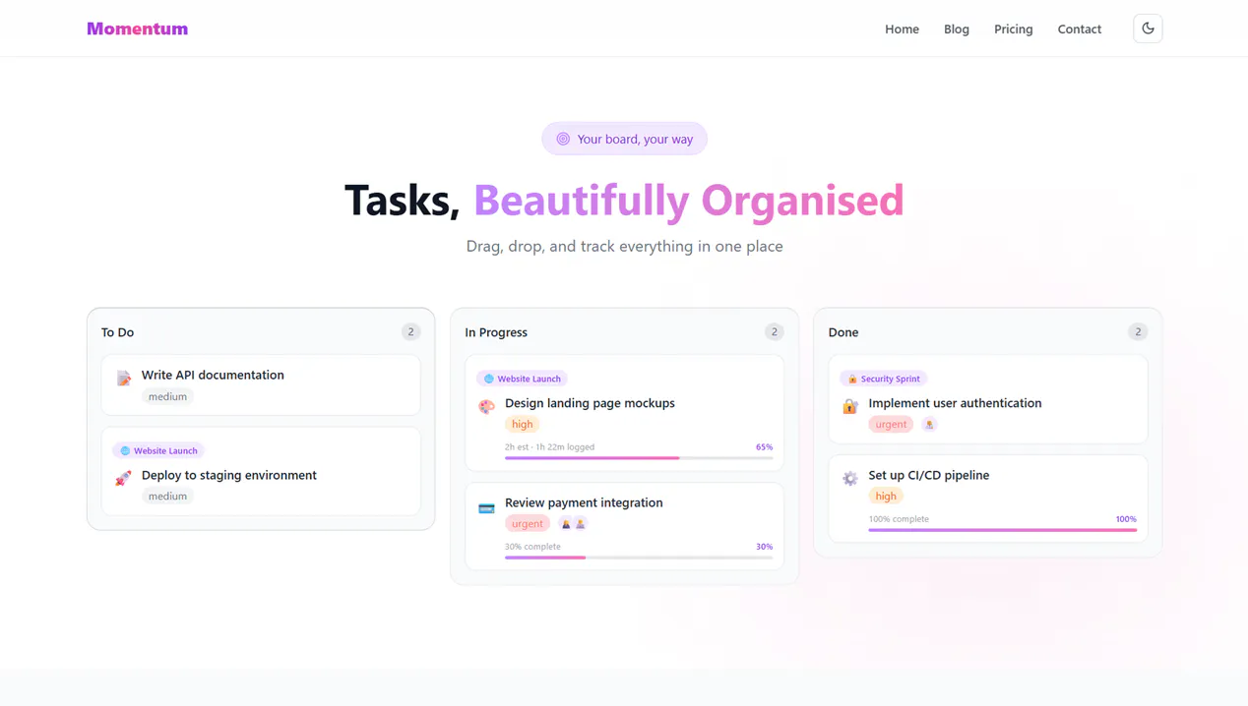Viewport: 1248px width, 706px height.
Task: Click the In Progress column heading
Action: 496,332
